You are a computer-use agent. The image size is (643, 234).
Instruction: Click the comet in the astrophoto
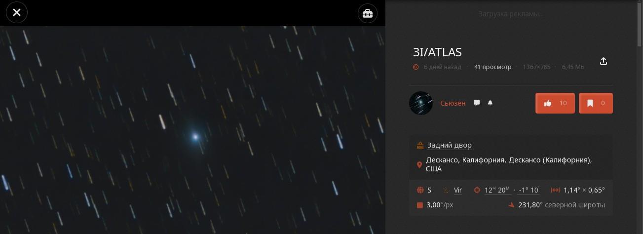195,137
